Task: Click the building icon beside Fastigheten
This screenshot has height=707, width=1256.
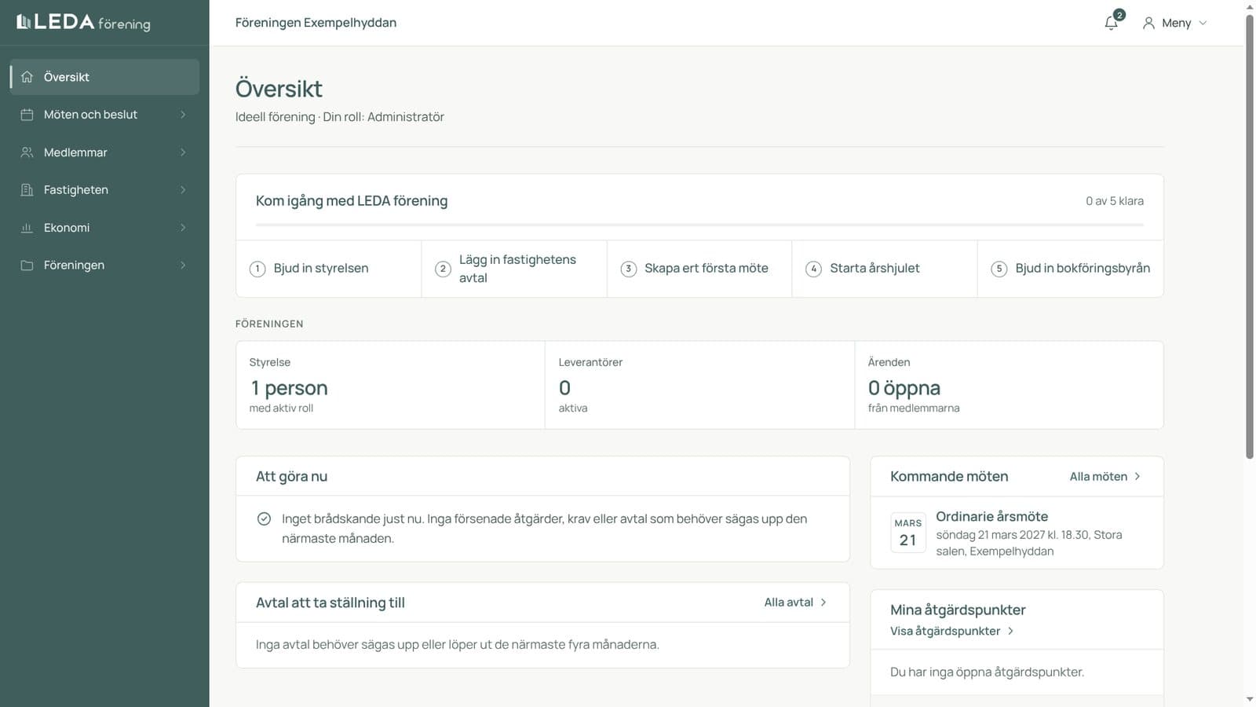Action: [27, 190]
